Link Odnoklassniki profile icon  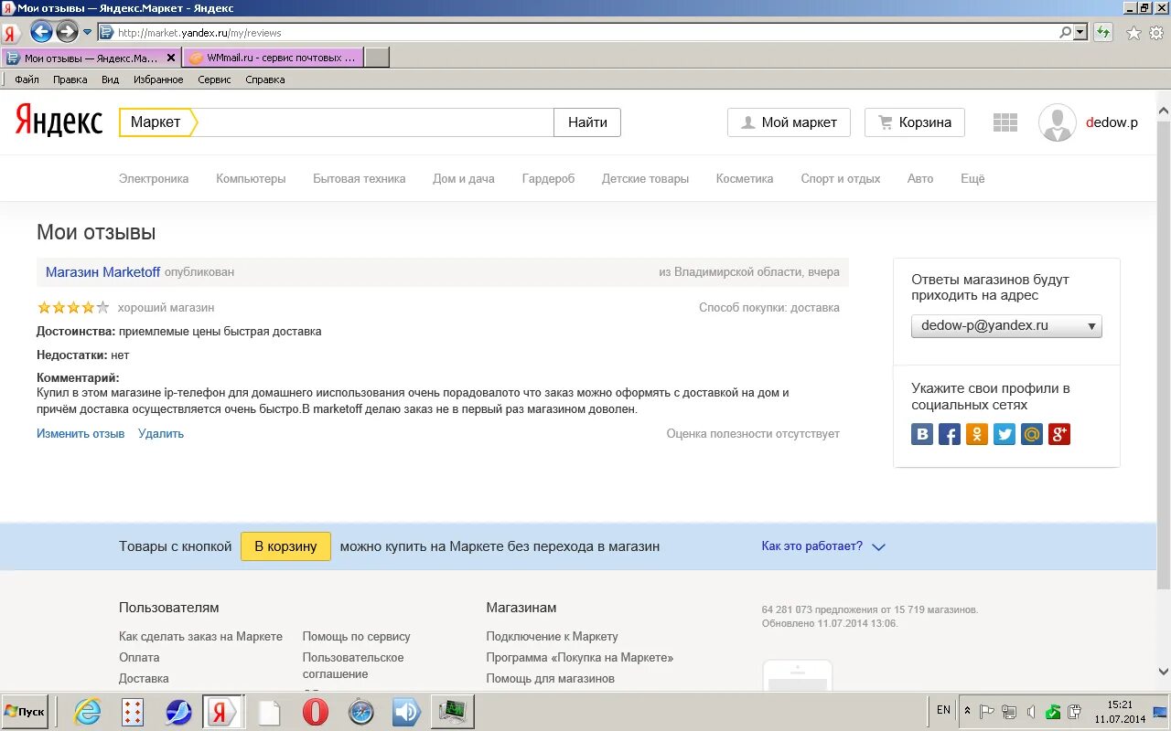(977, 434)
